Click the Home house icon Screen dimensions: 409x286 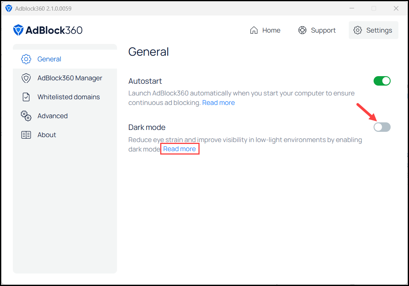pyautogui.click(x=254, y=30)
